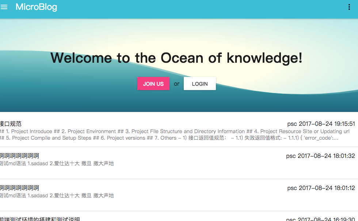Open the three-dot more options menu
The image size is (358, 221).
(x=349, y=7)
